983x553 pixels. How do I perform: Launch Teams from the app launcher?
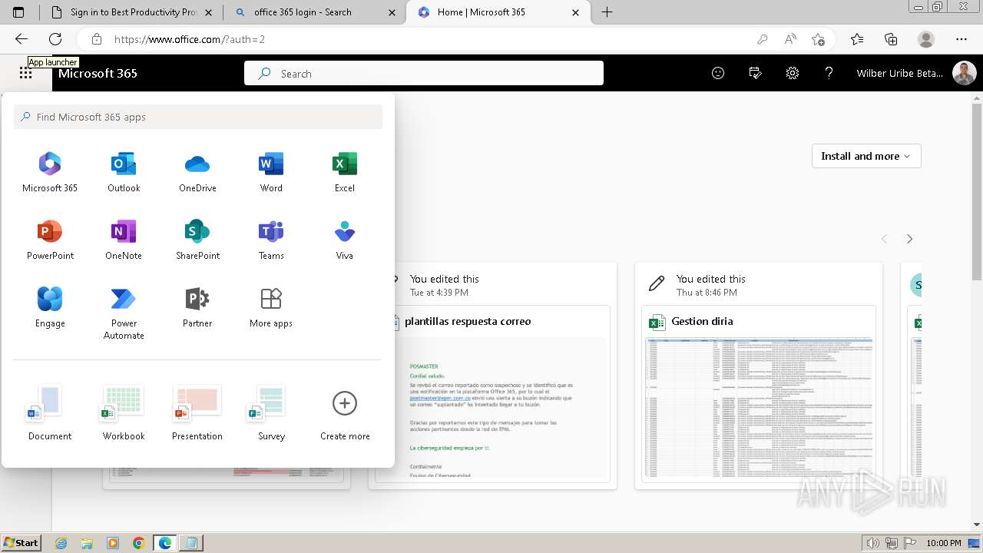(271, 240)
